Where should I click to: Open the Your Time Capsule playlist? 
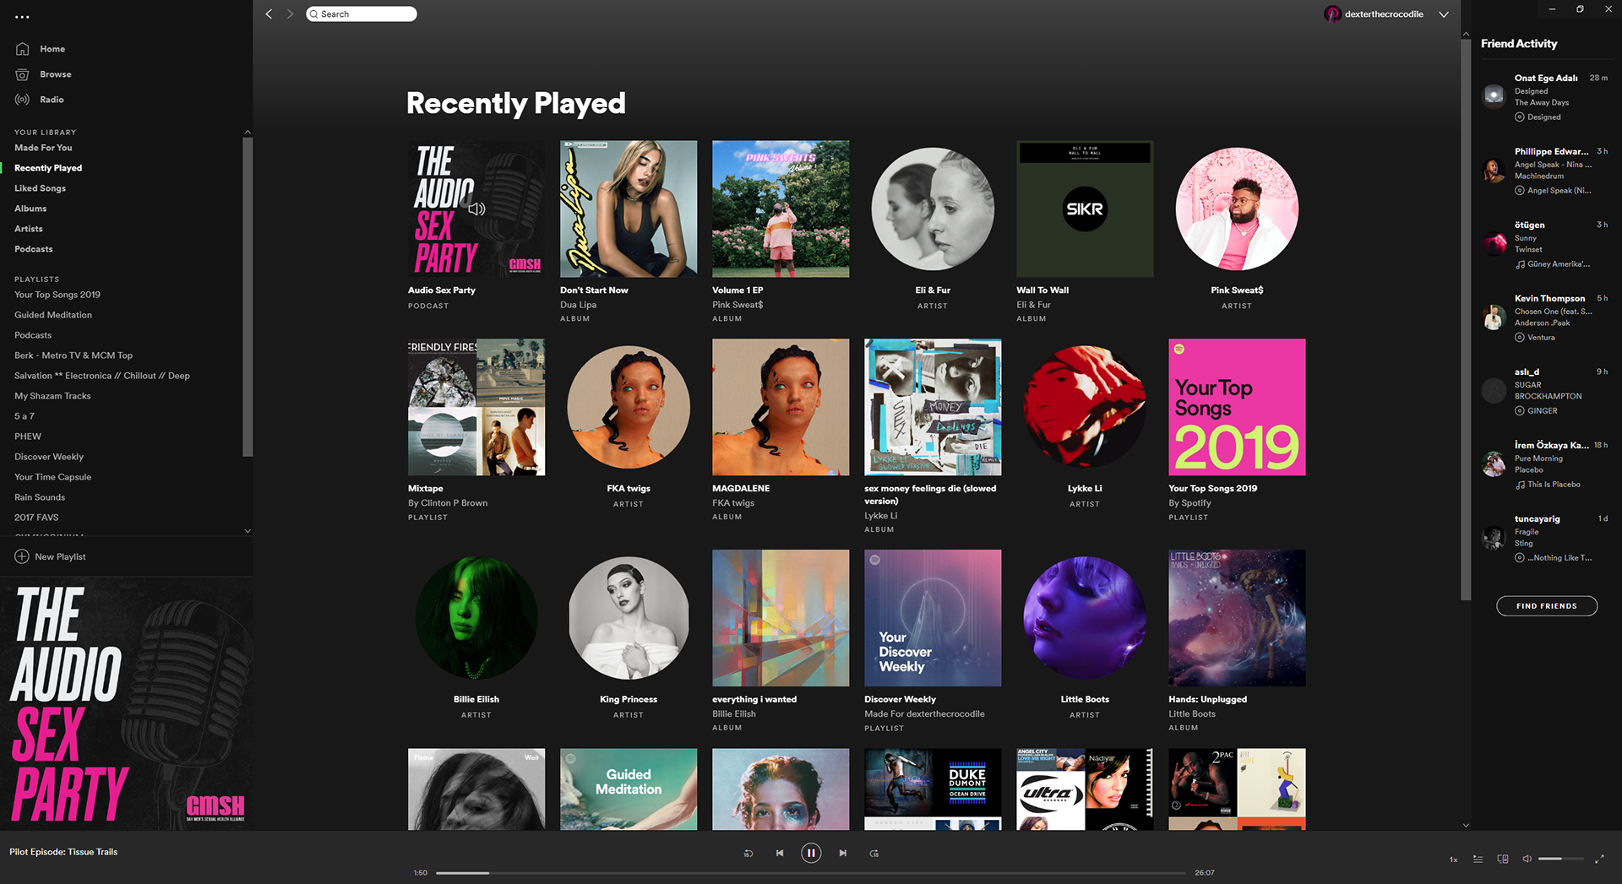(52, 477)
